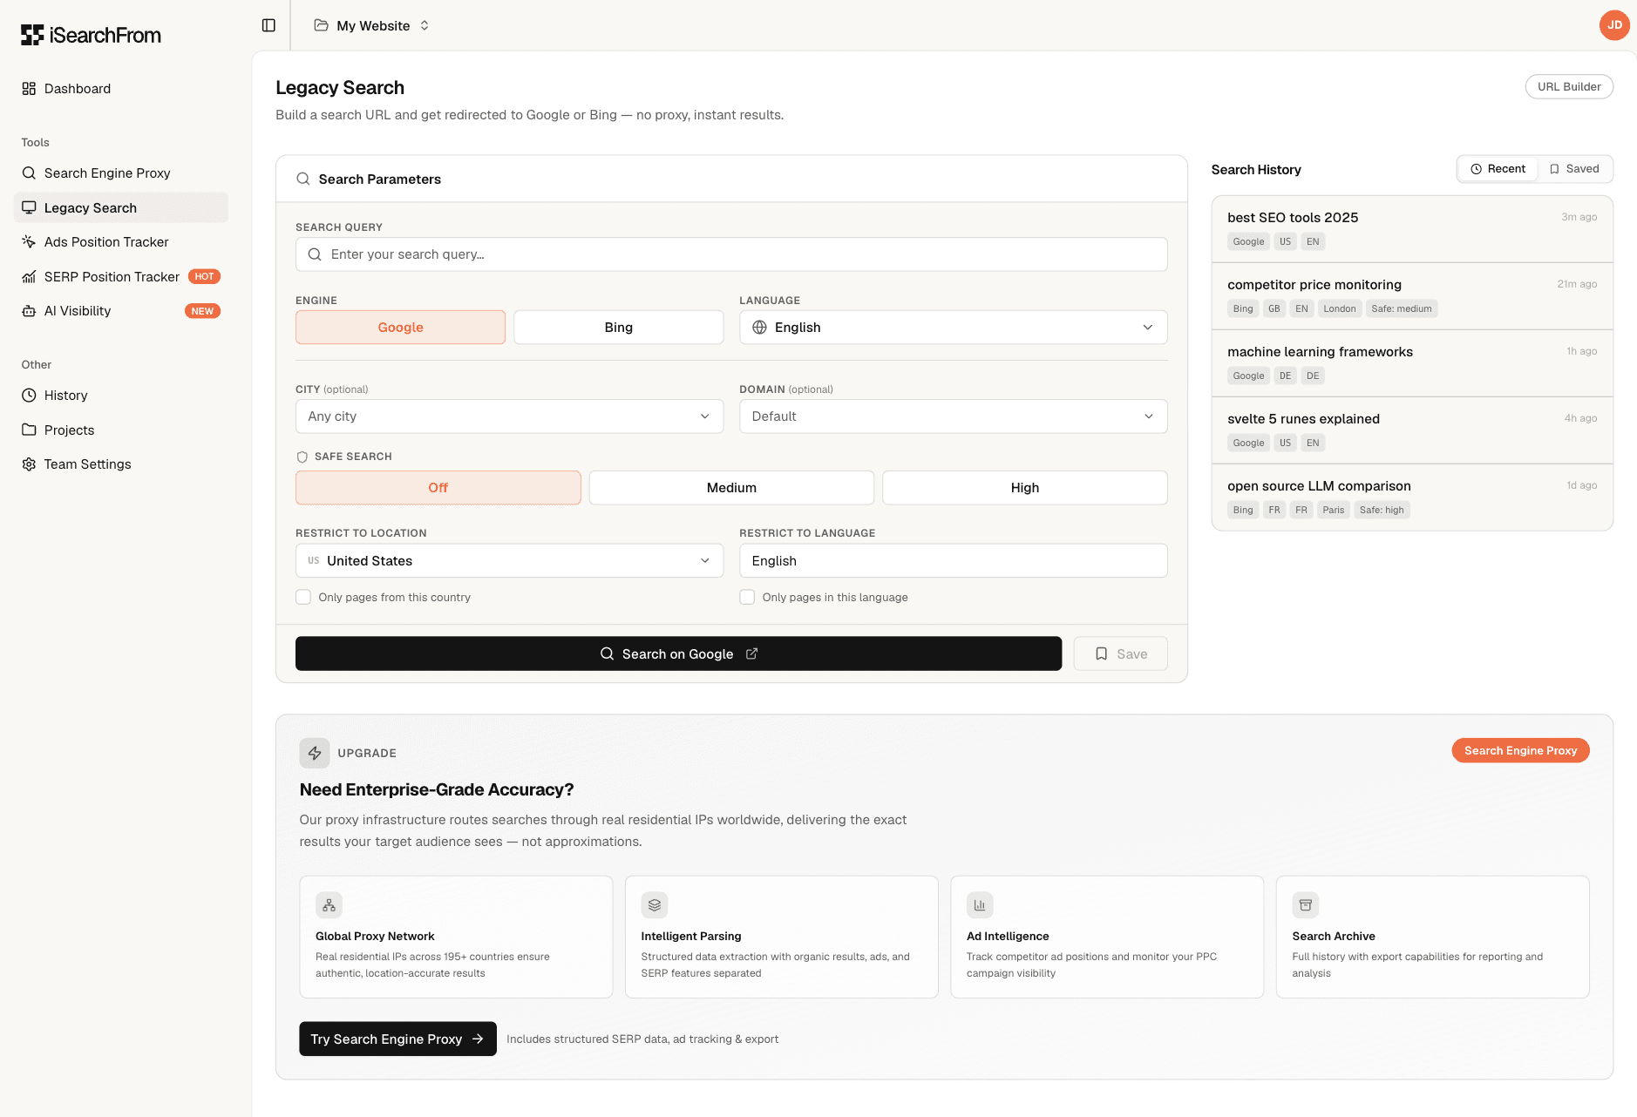The height and width of the screenshot is (1117, 1637).
Task: Click the London tag in history
Action: click(x=1340, y=308)
